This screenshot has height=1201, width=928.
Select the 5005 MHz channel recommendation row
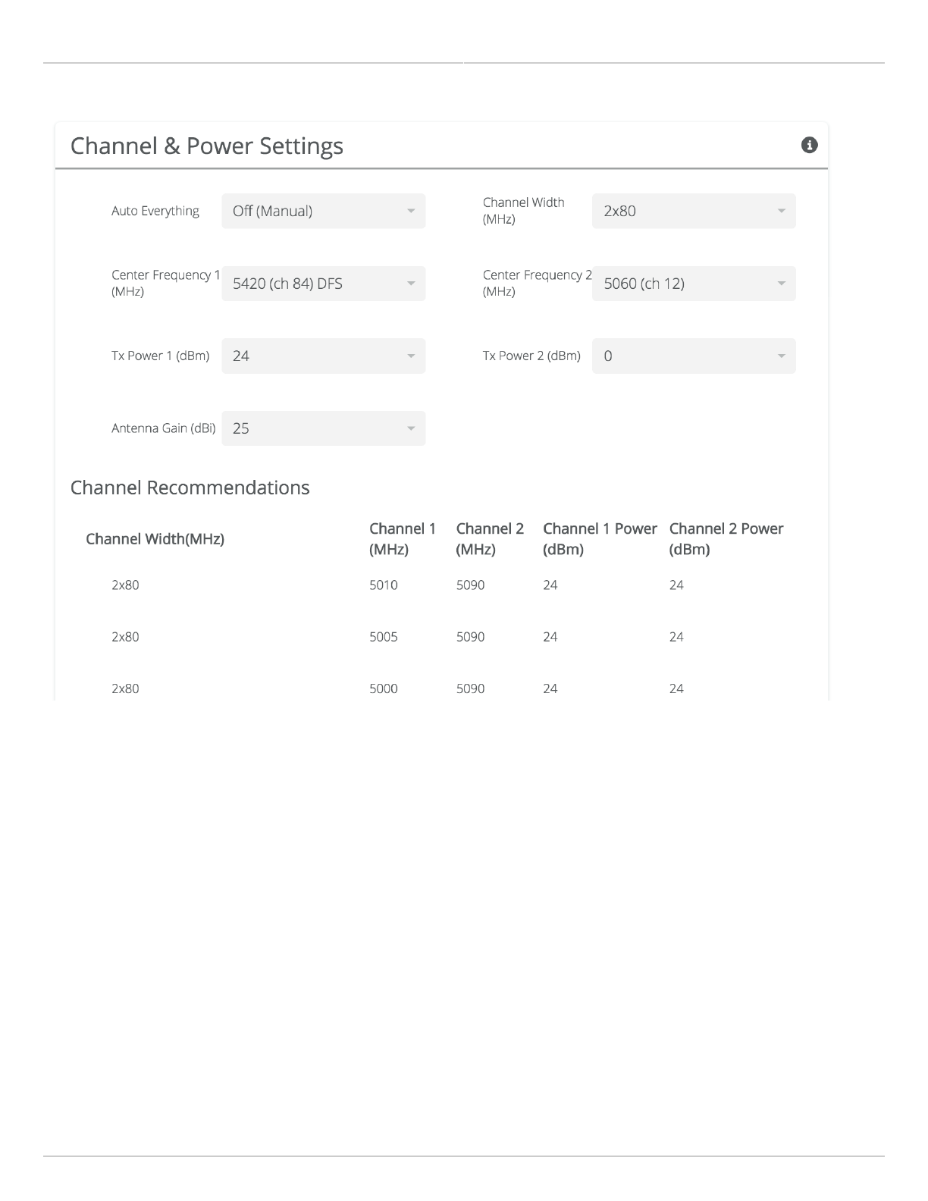coord(384,637)
